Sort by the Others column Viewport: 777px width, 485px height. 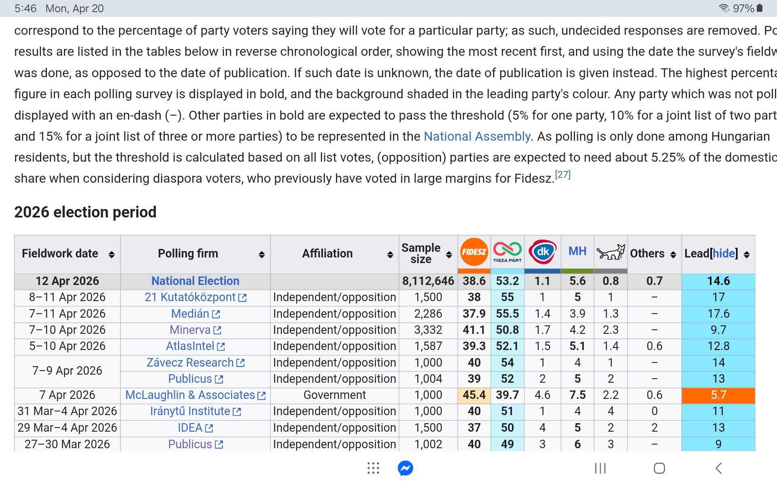pyautogui.click(x=673, y=255)
